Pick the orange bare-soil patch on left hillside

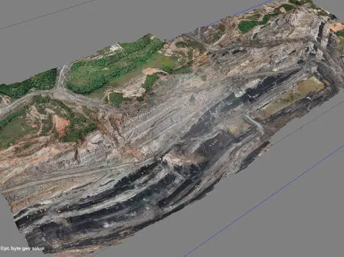click(x=60, y=124)
